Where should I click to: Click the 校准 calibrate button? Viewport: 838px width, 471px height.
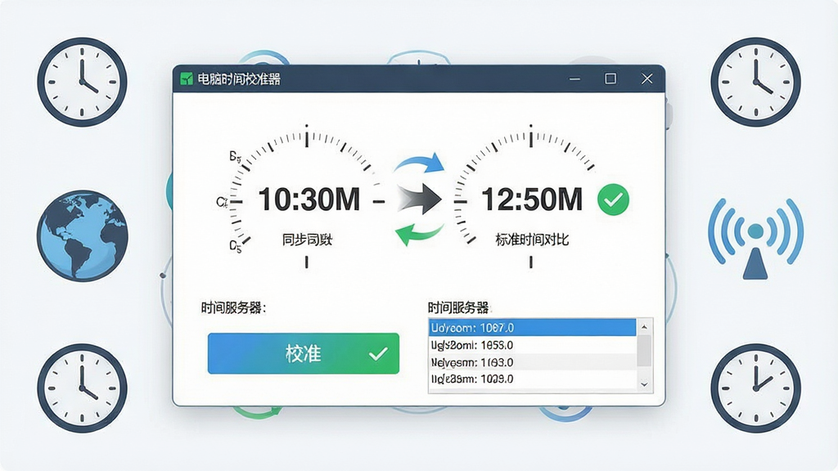coord(304,353)
